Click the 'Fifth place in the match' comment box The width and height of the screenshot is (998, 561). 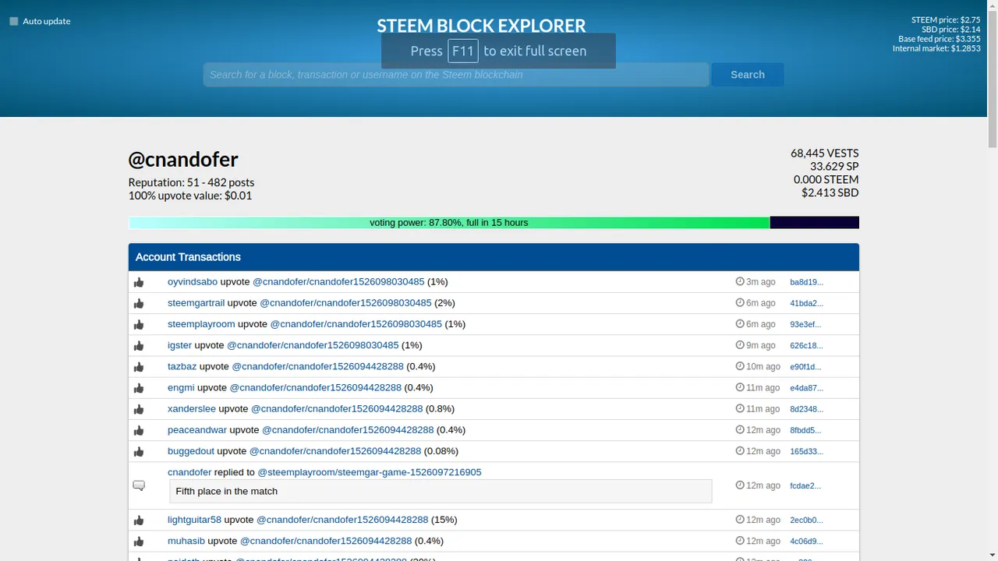coord(441,491)
